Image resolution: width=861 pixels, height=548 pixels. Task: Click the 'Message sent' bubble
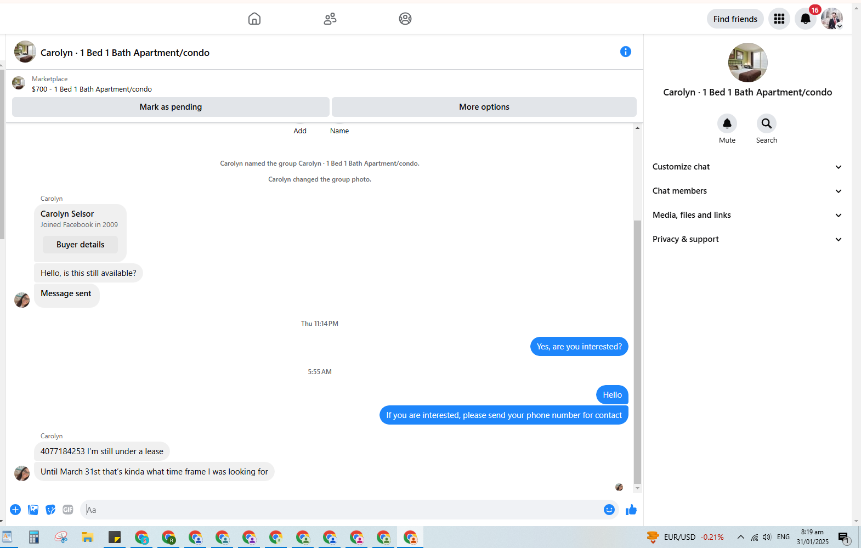tap(66, 295)
